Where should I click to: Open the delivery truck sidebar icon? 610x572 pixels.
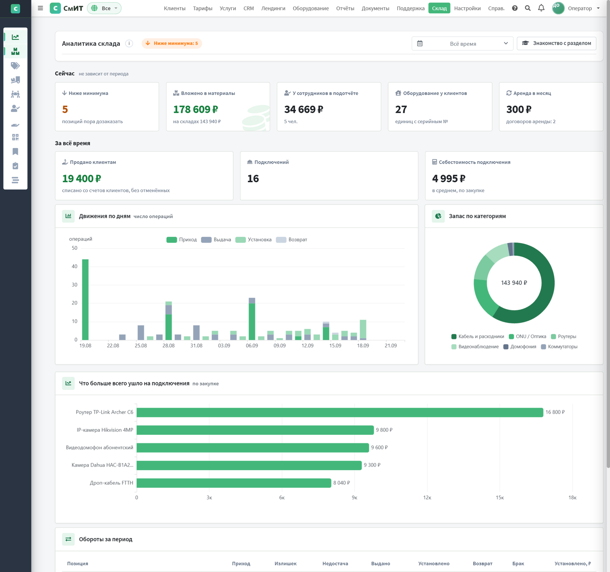point(15,80)
